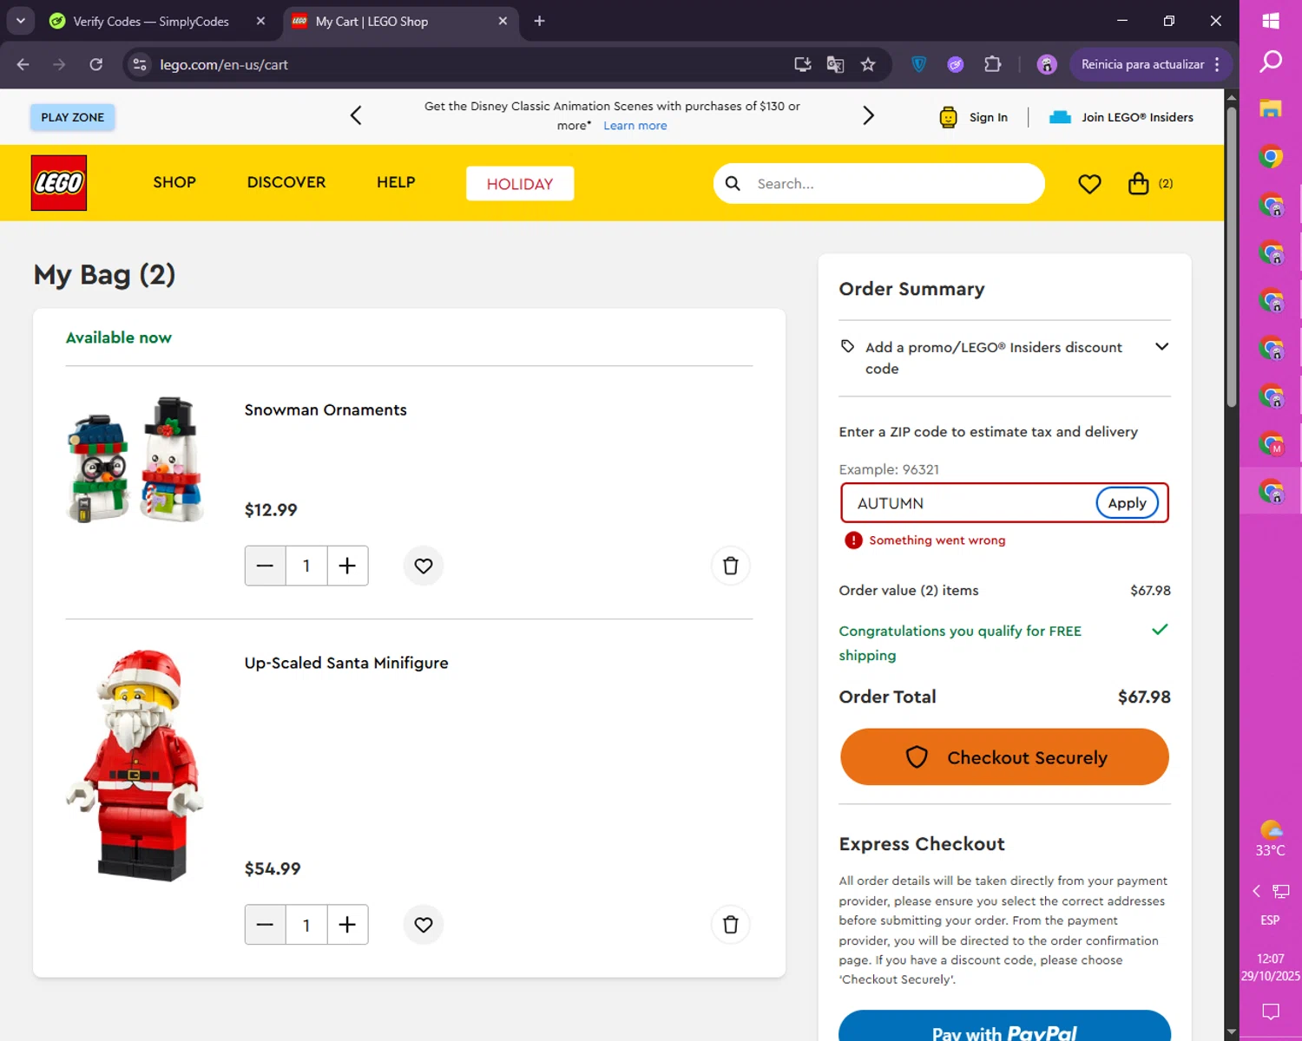Remove Snowman Ornaments with trash icon
Viewport: 1302px width, 1041px height.
click(731, 566)
